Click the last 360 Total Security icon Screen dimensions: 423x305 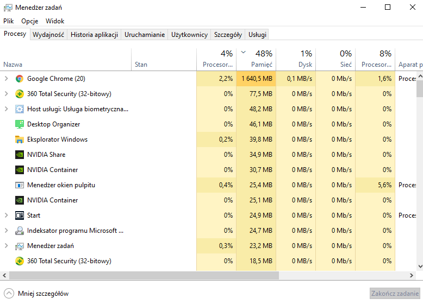click(20, 261)
